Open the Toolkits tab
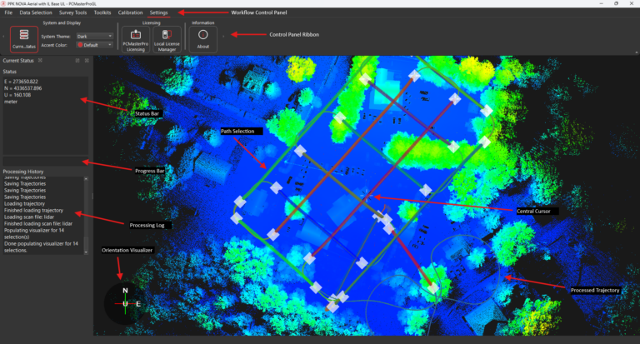This screenshot has height=344, width=640. tap(102, 12)
